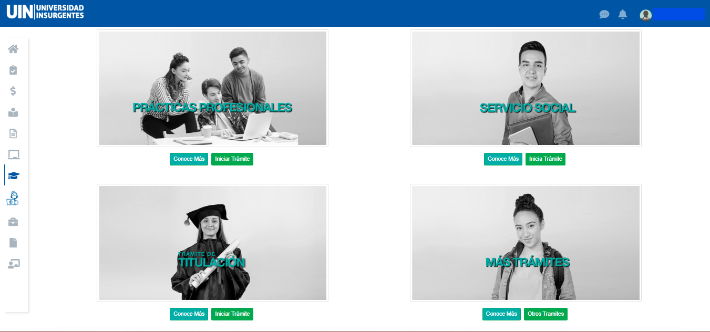The image size is (710, 332).
Task: Open the dollar sign payments icon
Action: click(13, 91)
